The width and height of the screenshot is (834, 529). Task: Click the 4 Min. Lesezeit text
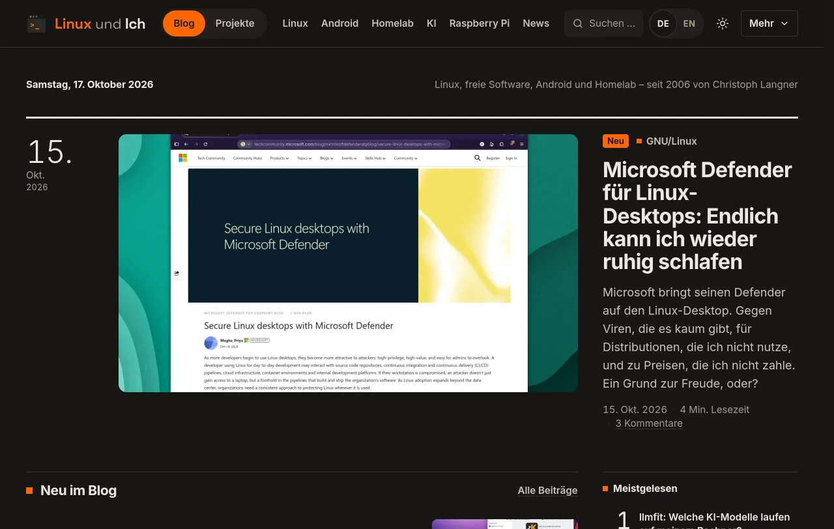715,410
